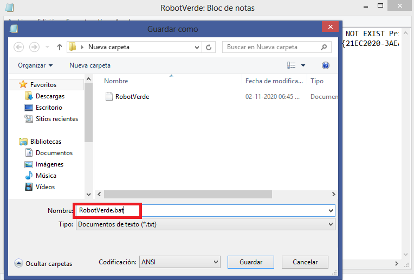Click the Descargas folder icon
This screenshot has height=280, width=414.
click(29, 96)
